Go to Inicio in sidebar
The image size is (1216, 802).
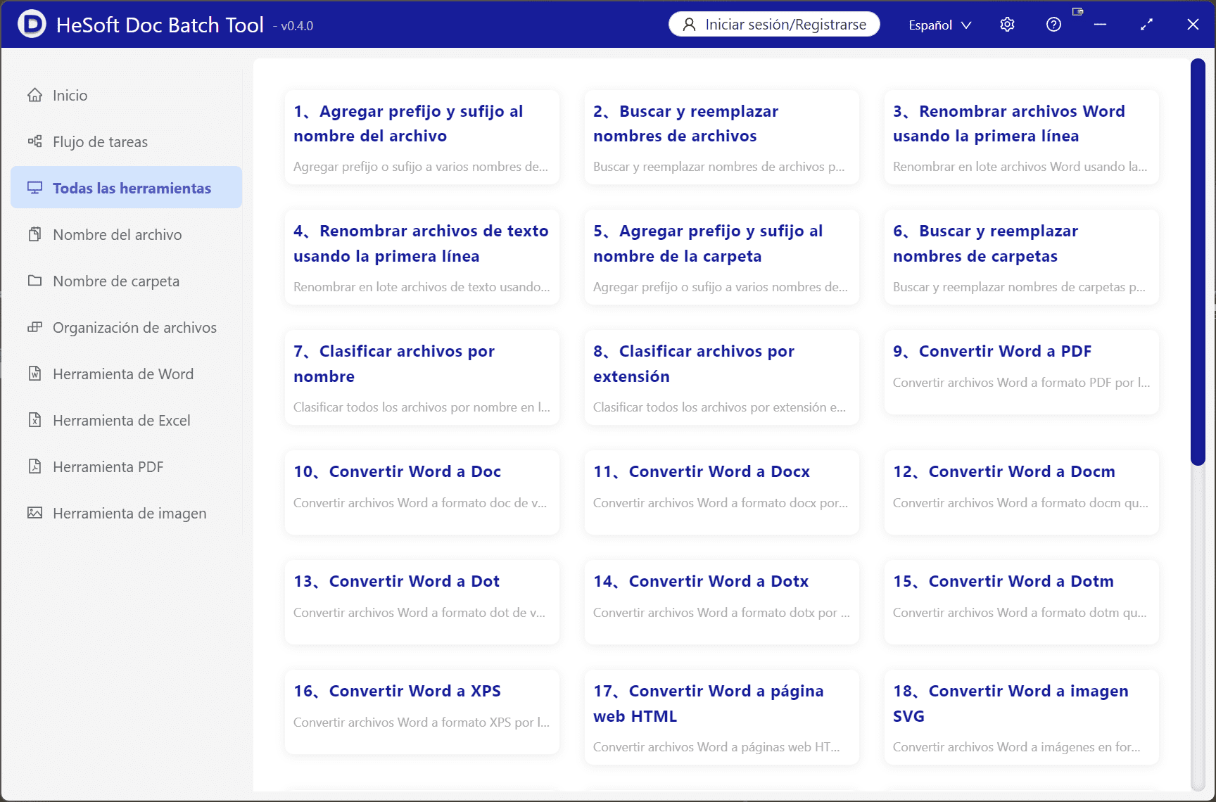click(x=127, y=95)
